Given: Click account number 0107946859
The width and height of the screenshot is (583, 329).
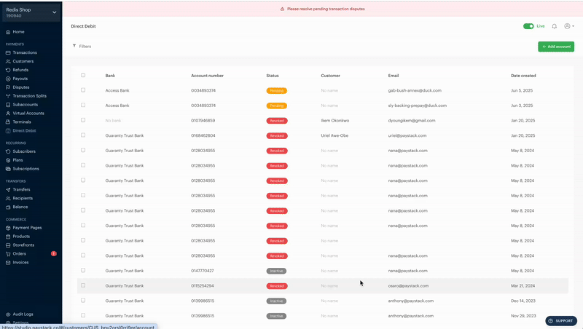Looking at the screenshot, I should [x=203, y=121].
